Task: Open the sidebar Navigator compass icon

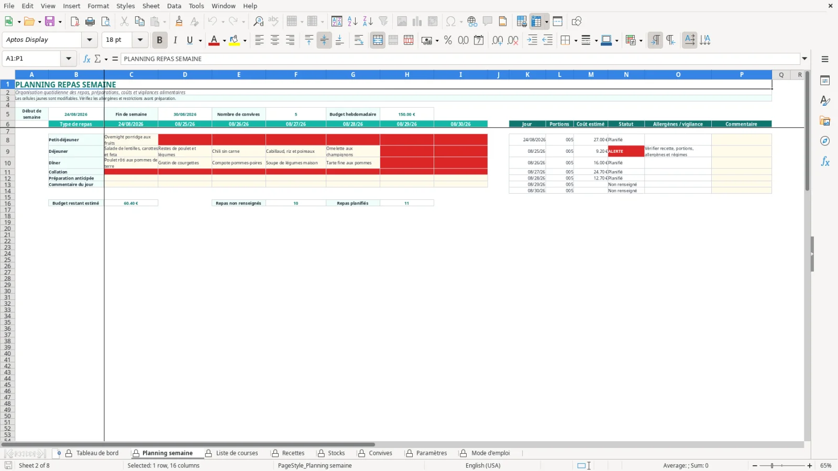Action: point(825,141)
